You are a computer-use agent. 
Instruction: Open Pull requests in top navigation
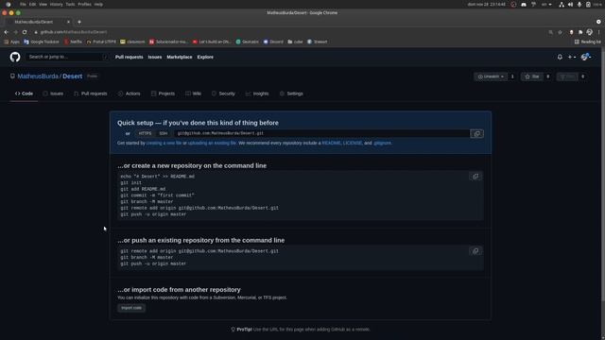129,57
